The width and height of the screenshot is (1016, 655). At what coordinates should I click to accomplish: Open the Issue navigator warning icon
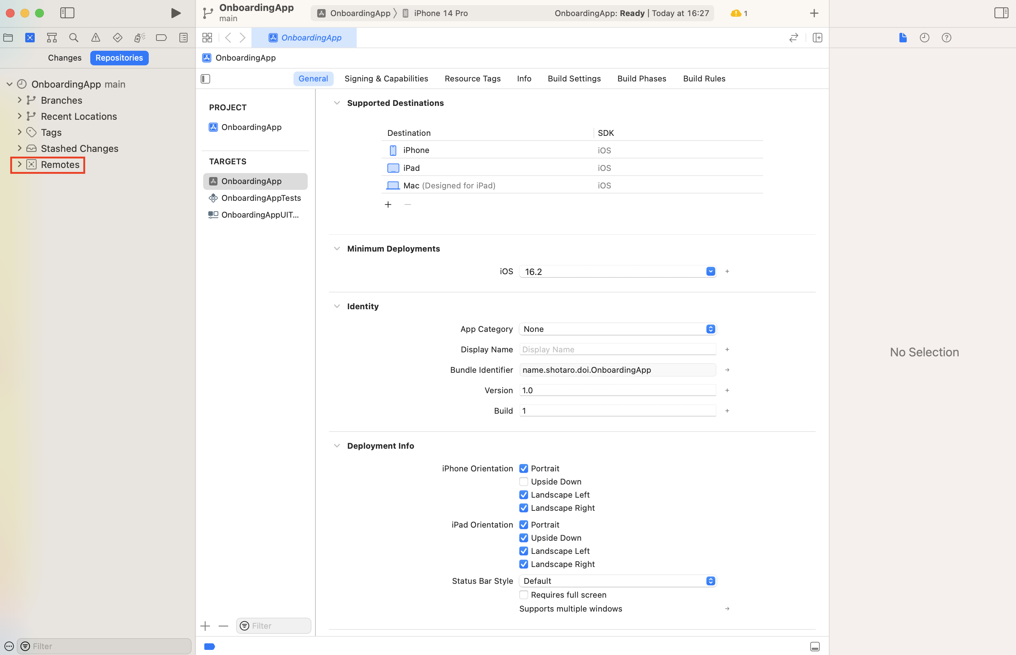pos(95,38)
